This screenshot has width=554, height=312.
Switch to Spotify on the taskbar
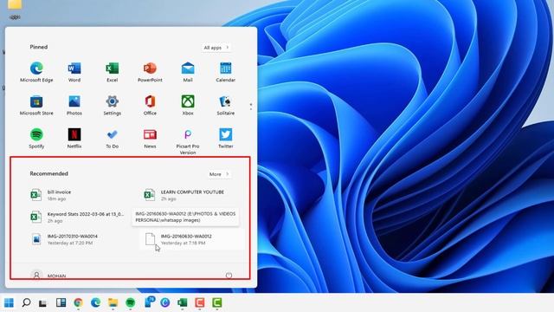(131, 302)
